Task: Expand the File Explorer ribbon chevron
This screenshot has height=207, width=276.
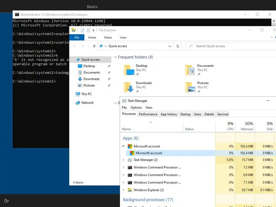Action: click(x=271, y=37)
